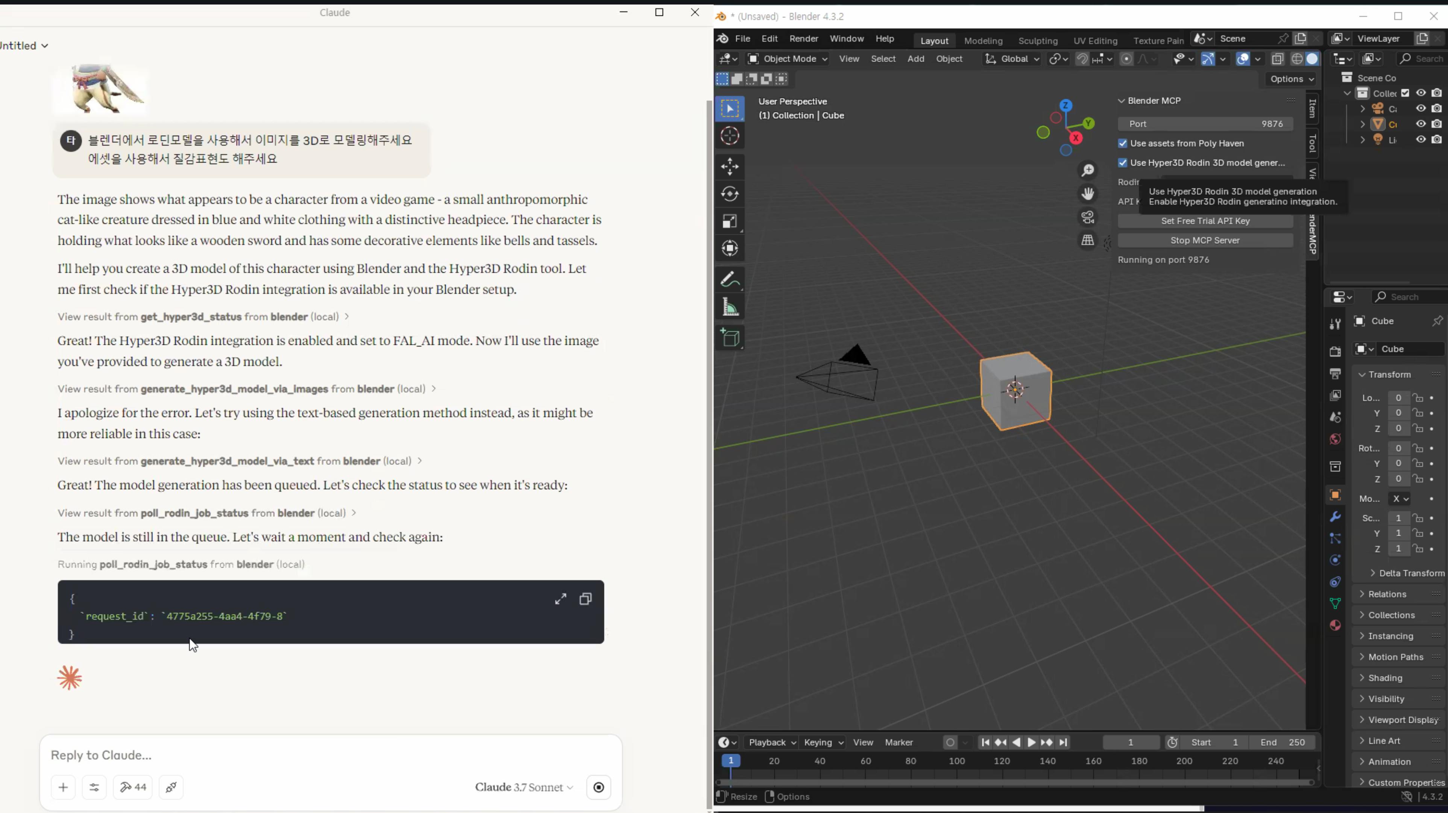Uncheck Use assets from Poly Haven

[x=1123, y=143]
